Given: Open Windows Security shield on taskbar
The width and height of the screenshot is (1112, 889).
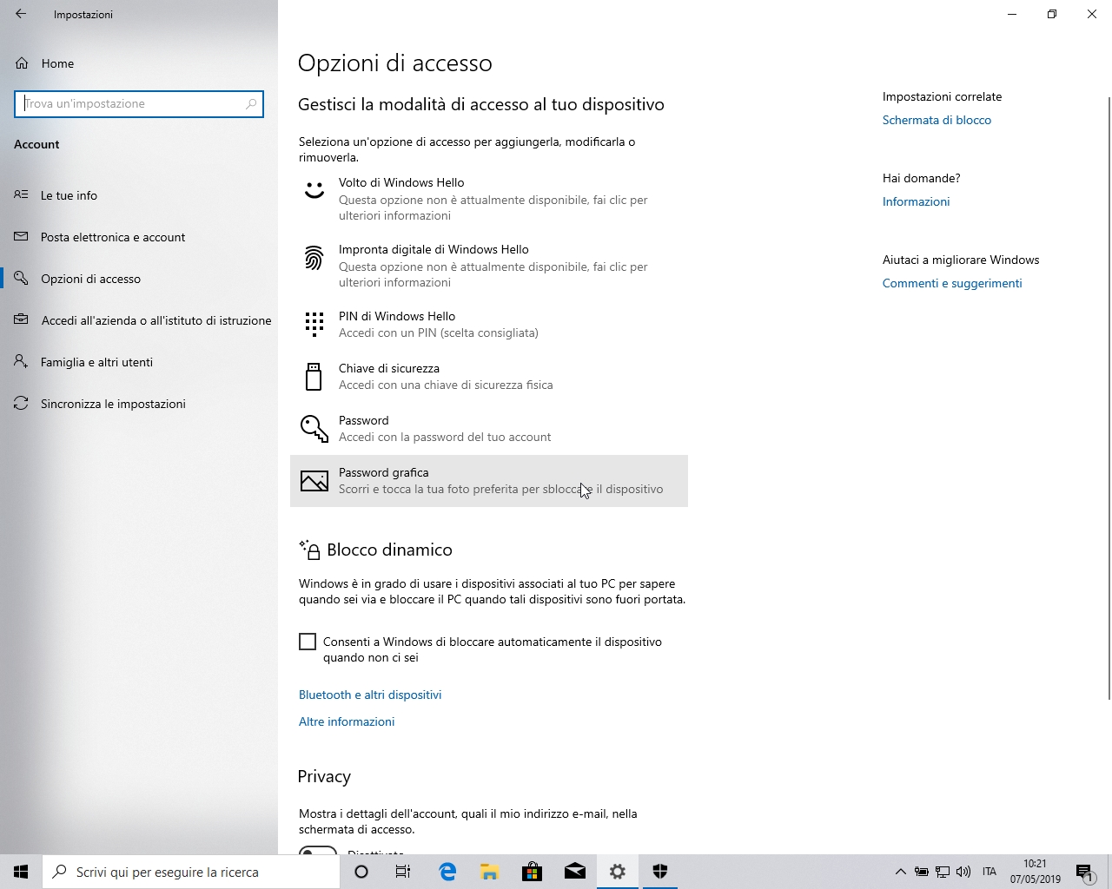Looking at the screenshot, I should (660, 872).
